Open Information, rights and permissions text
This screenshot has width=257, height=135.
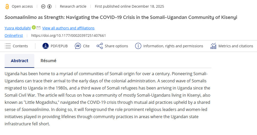[173, 46]
